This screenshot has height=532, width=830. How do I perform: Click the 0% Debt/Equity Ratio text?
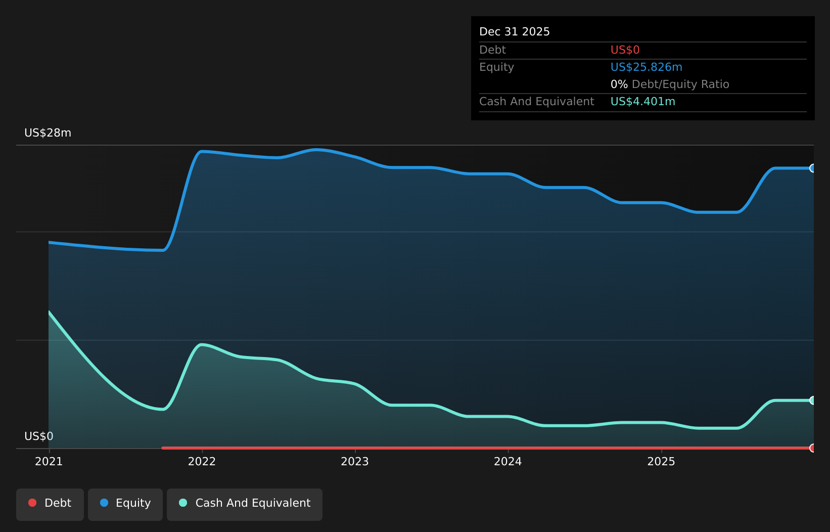coord(670,84)
